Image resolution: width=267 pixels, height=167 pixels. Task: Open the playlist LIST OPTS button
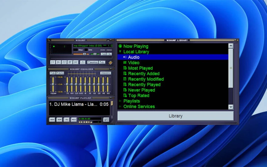[106, 119]
